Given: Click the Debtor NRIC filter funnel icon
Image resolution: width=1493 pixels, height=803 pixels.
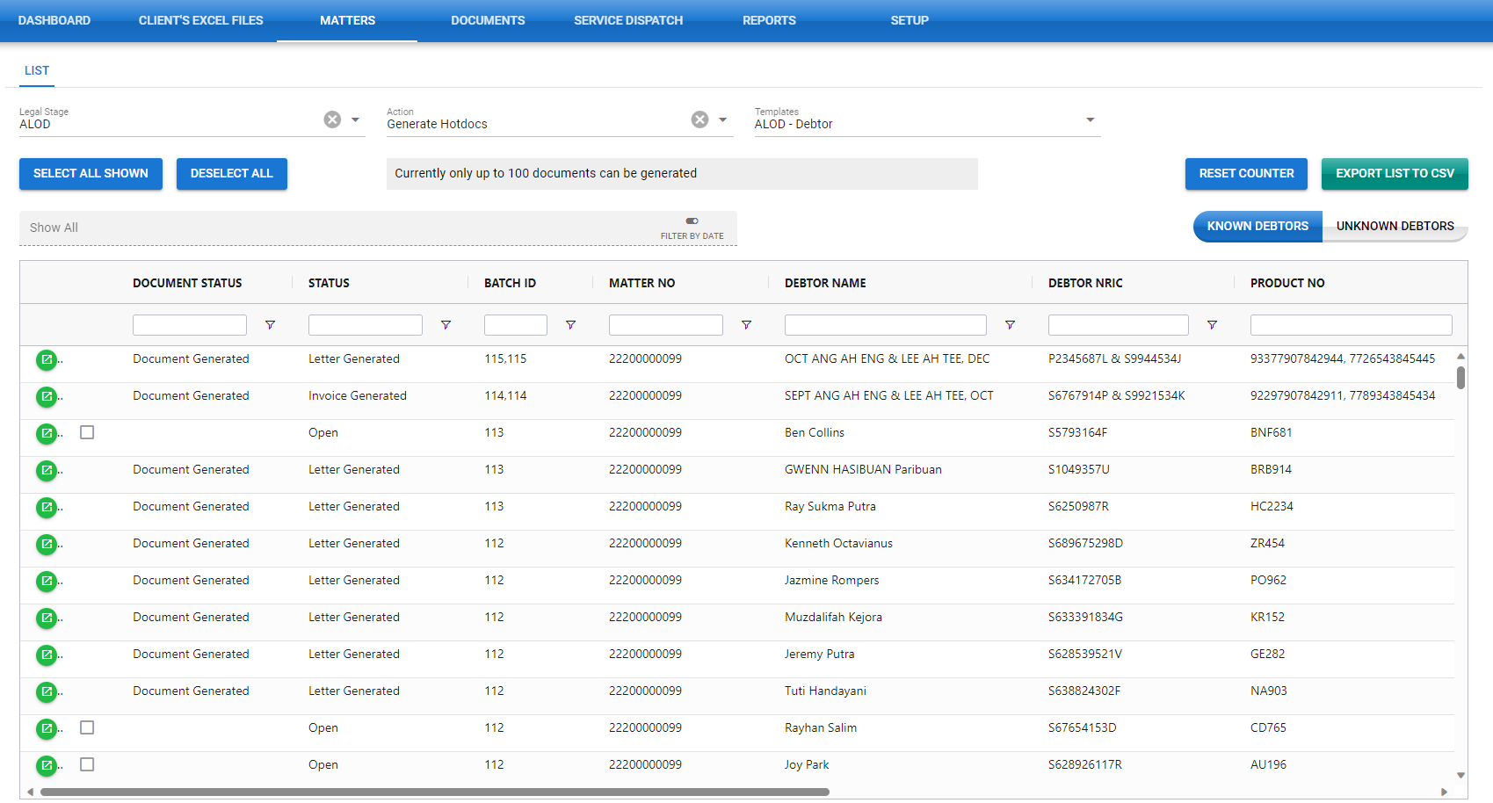Looking at the screenshot, I should coord(1212,325).
